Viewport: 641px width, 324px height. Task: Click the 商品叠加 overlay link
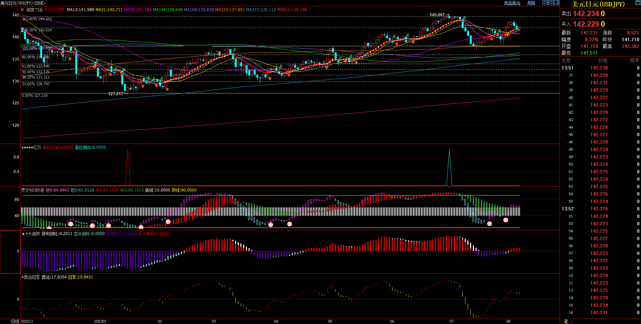point(512,3)
